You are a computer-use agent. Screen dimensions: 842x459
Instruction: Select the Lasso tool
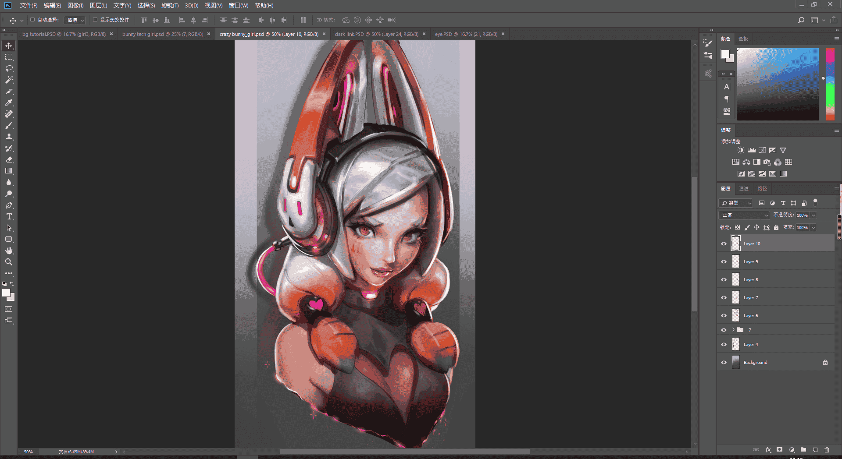click(x=9, y=69)
